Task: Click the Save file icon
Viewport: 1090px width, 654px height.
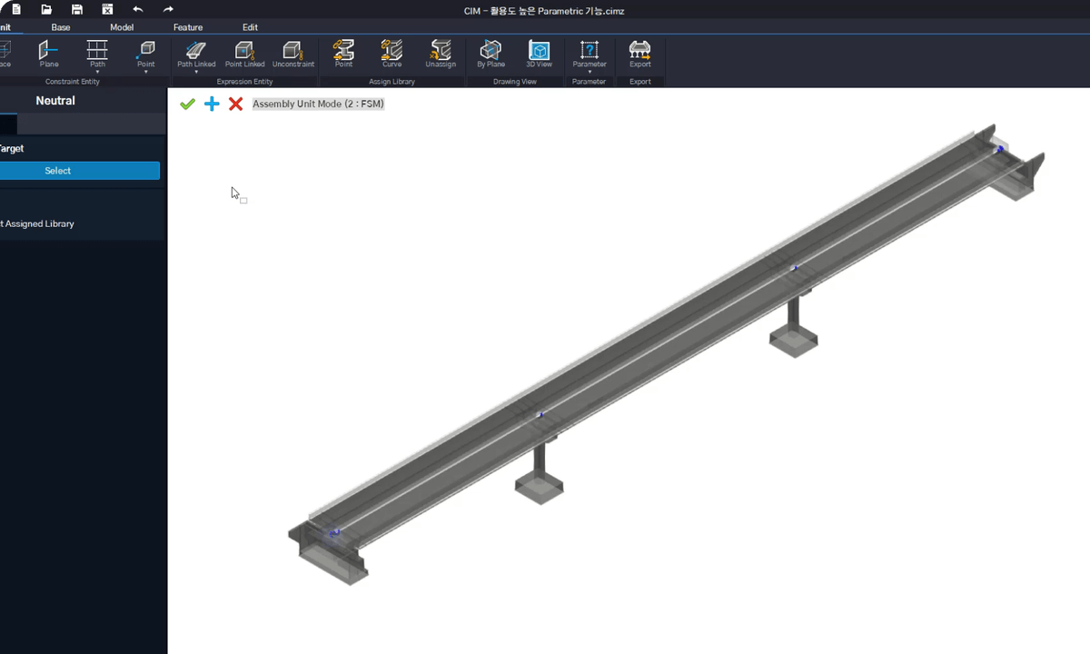Action: pos(77,10)
